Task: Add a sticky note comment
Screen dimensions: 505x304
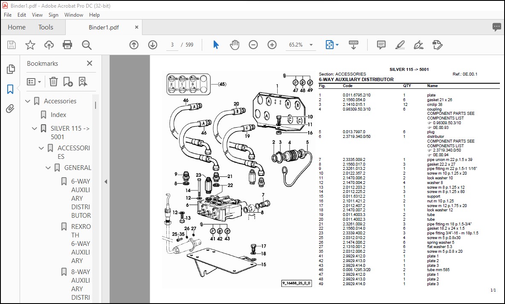Action: click(381, 45)
